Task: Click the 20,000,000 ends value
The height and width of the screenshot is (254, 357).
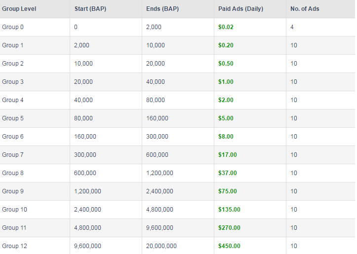Action: click(x=161, y=246)
